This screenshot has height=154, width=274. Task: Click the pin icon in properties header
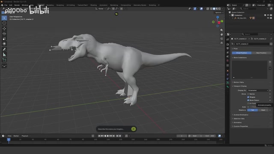point(271,39)
